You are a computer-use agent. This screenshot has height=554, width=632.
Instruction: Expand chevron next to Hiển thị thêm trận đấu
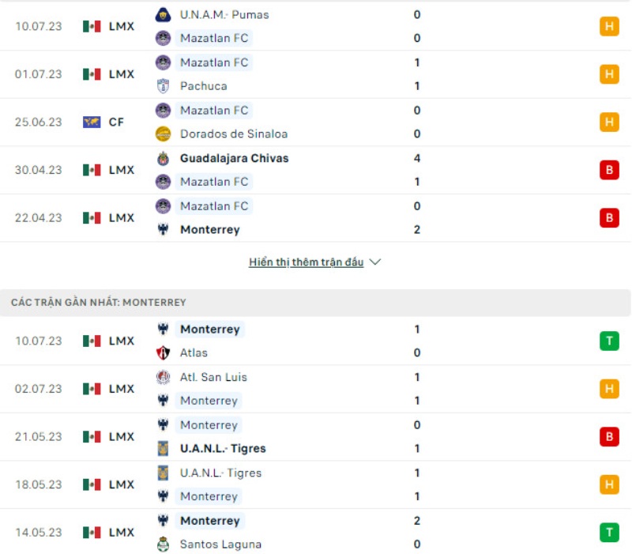[375, 262]
